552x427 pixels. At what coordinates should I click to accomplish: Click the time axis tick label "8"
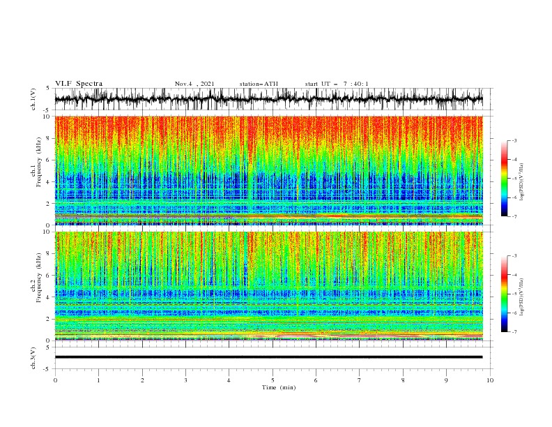point(403,380)
